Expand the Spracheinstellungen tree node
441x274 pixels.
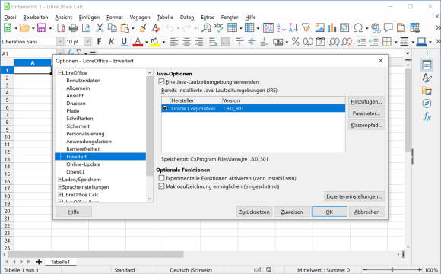(59, 186)
